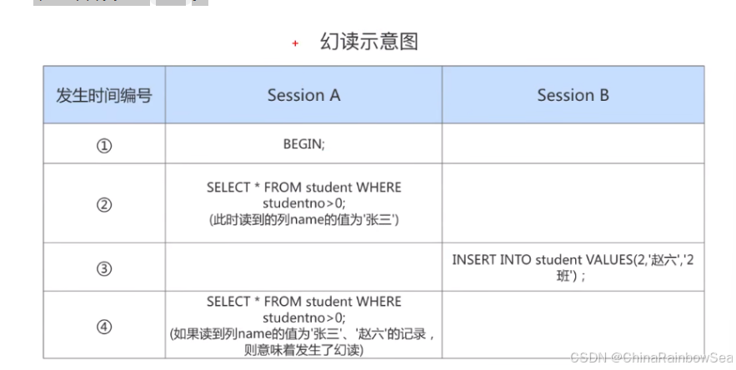736x370 pixels.
Task: Click the circled number ④ marker
Action: [x=104, y=327]
